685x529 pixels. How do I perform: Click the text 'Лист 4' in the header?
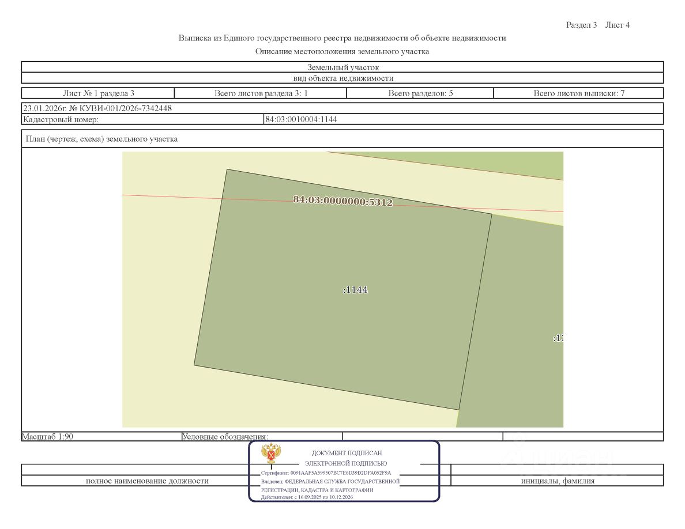(618, 25)
